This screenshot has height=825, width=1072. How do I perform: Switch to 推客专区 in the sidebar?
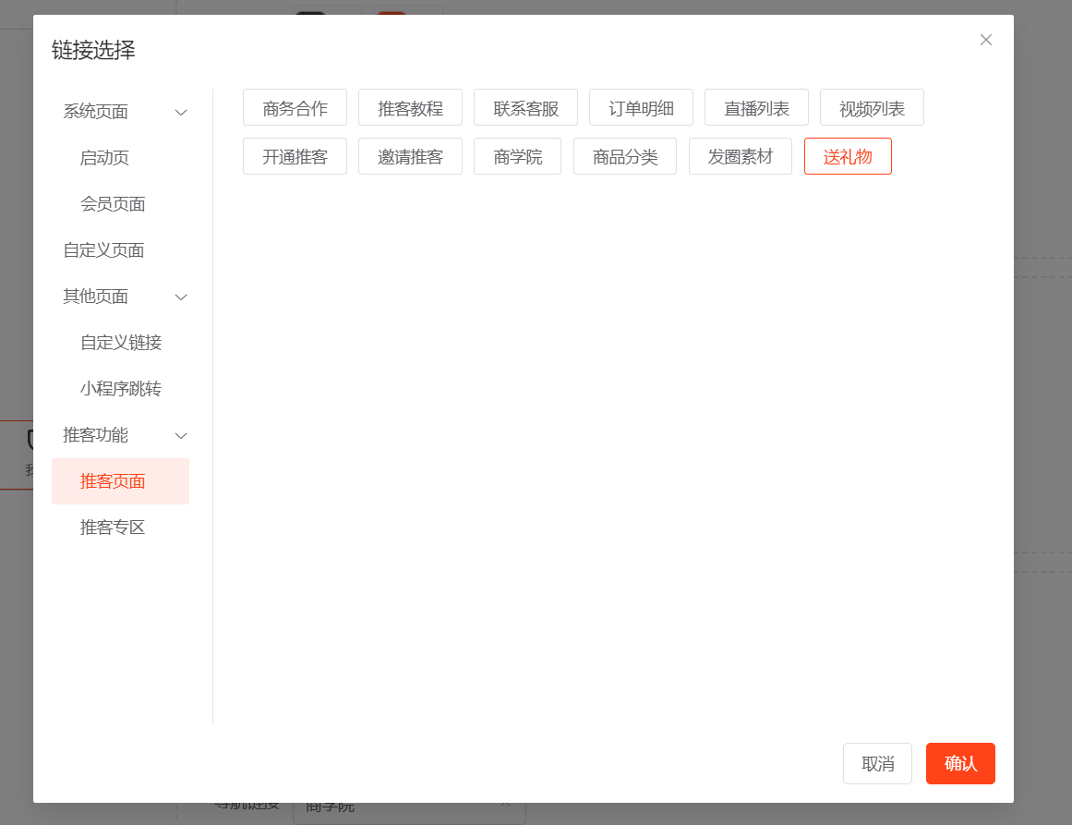click(113, 528)
